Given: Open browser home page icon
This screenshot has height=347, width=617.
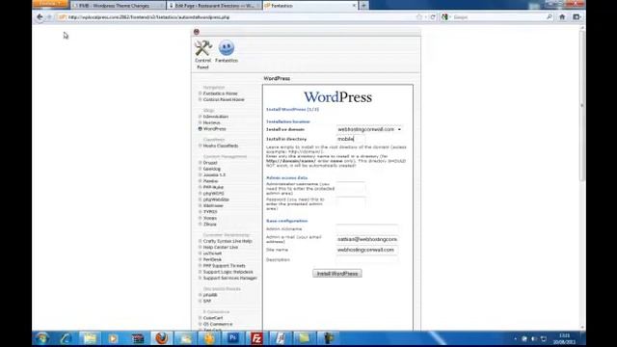Looking at the screenshot, I should point(562,17).
